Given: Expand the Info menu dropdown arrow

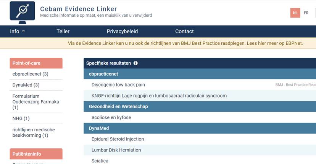Looking at the screenshot, I should click(23, 32).
